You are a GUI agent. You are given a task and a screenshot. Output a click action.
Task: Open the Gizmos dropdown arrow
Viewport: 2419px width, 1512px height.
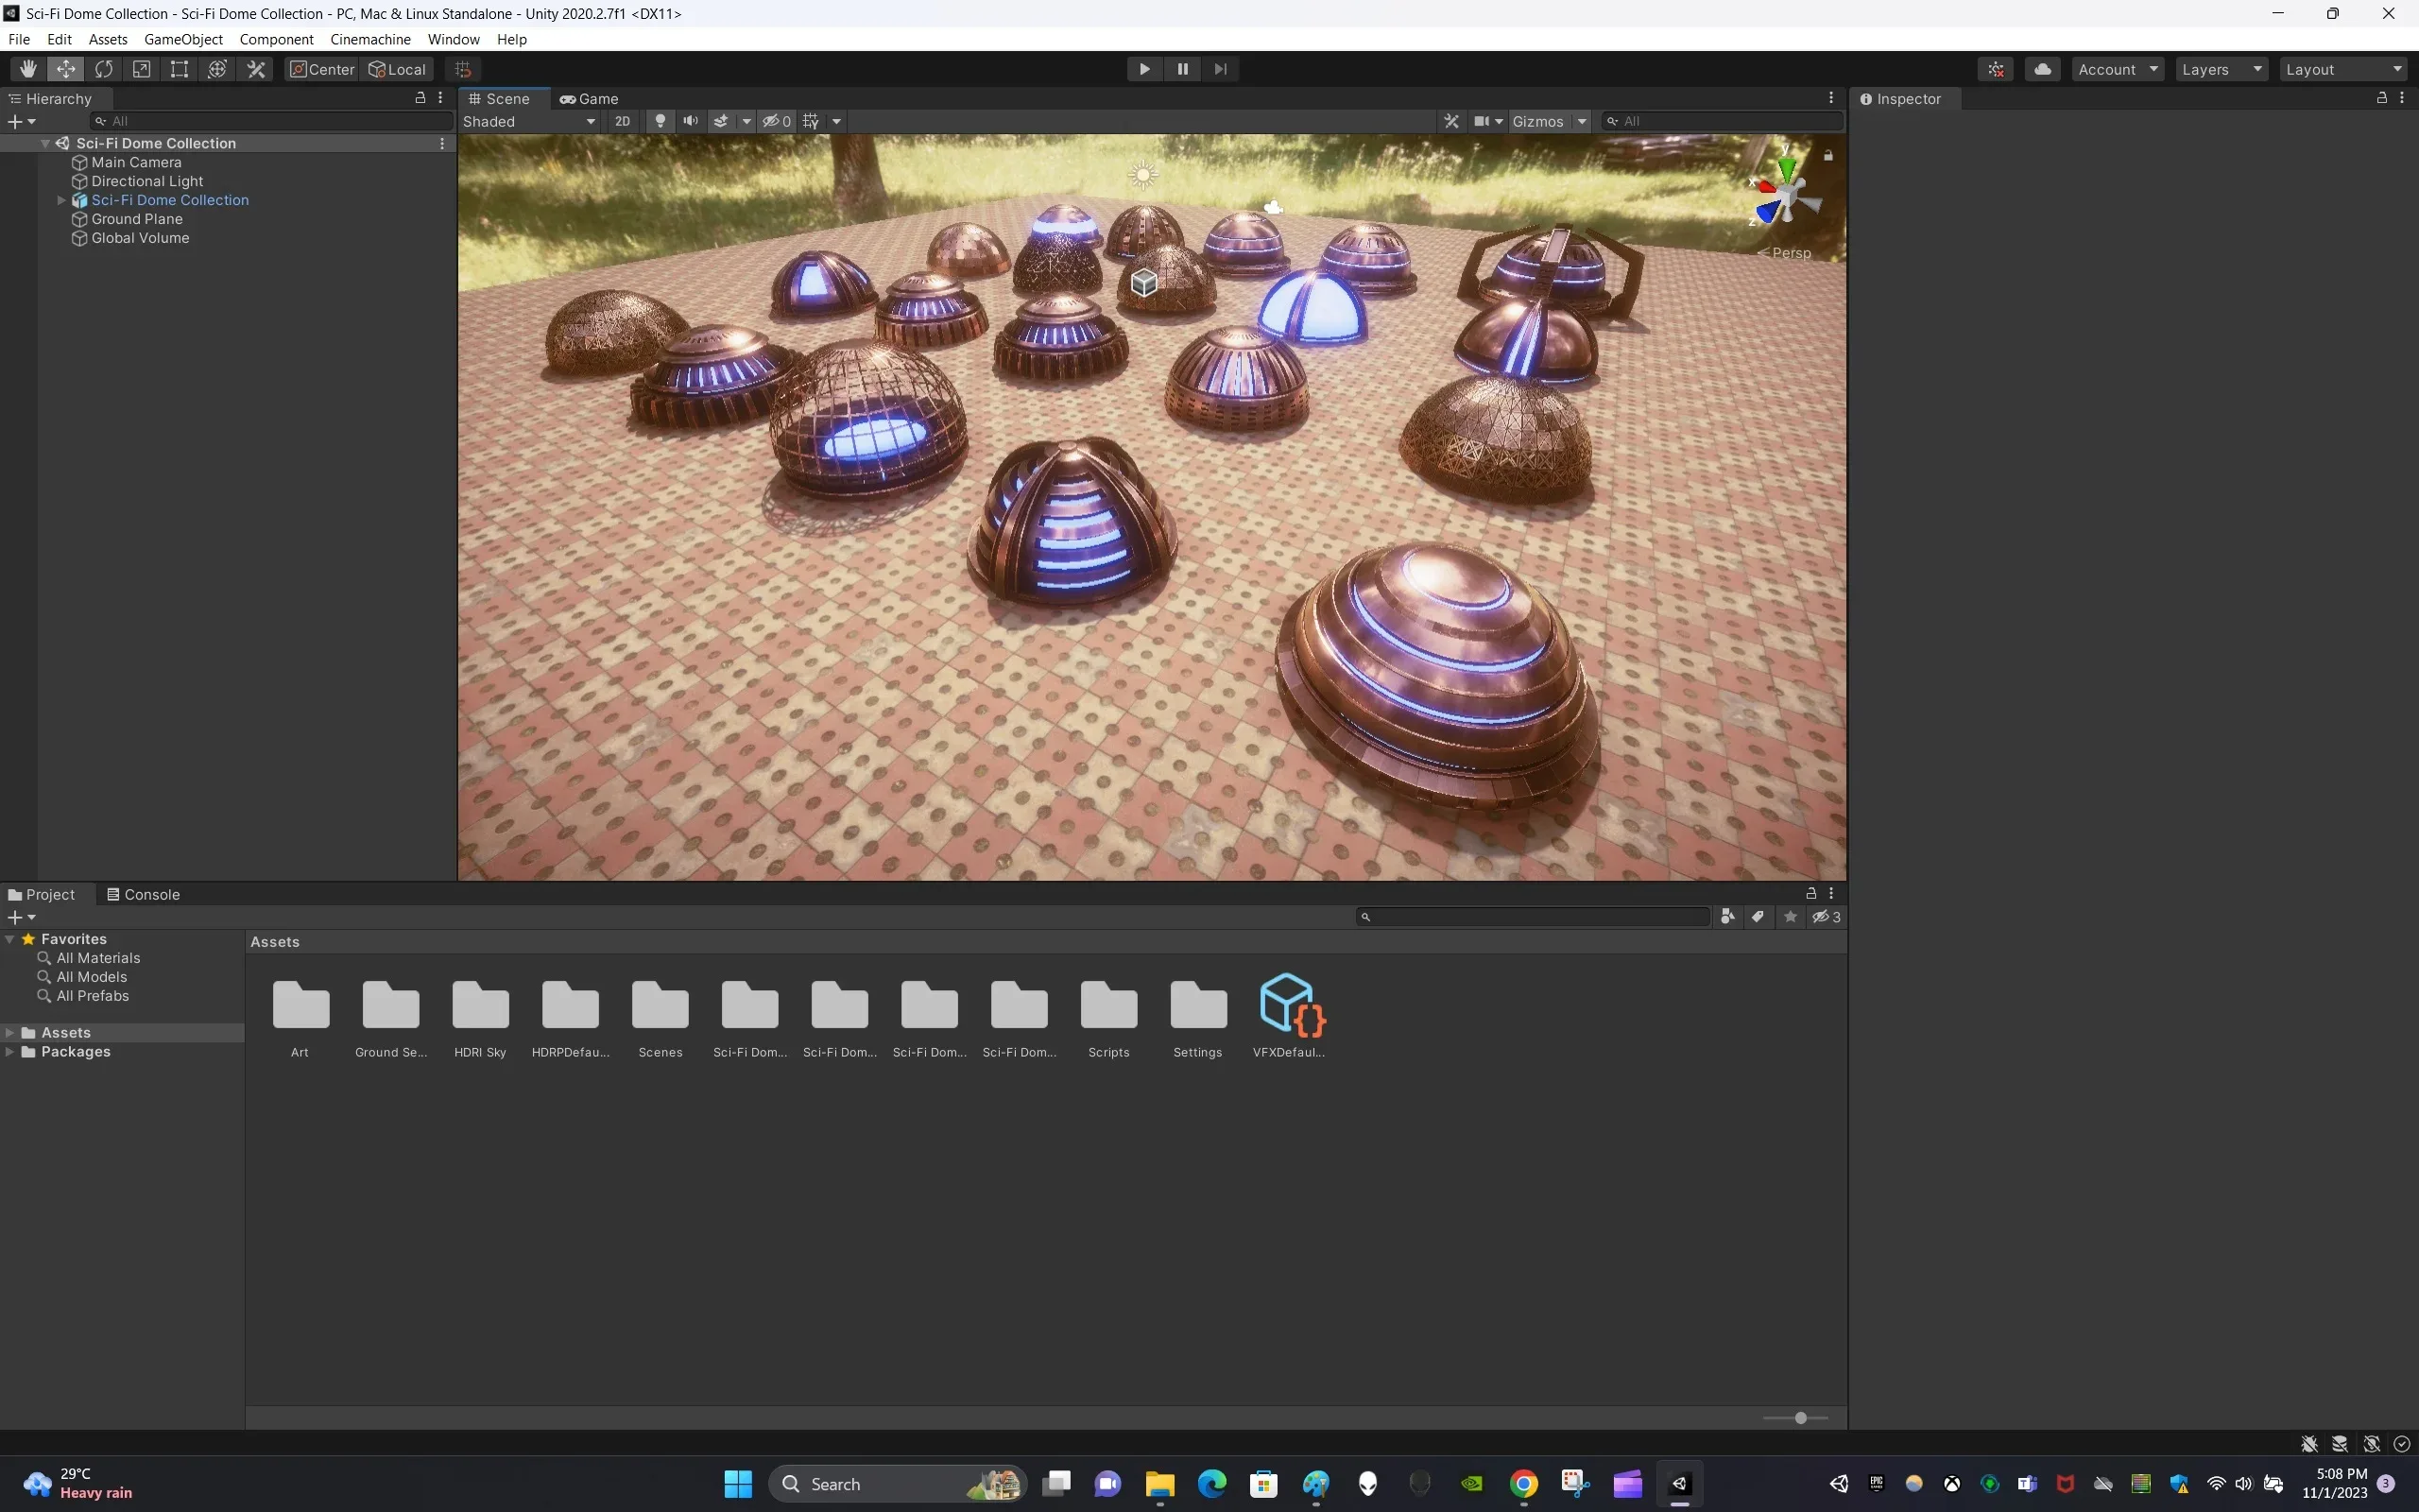(x=1582, y=121)
